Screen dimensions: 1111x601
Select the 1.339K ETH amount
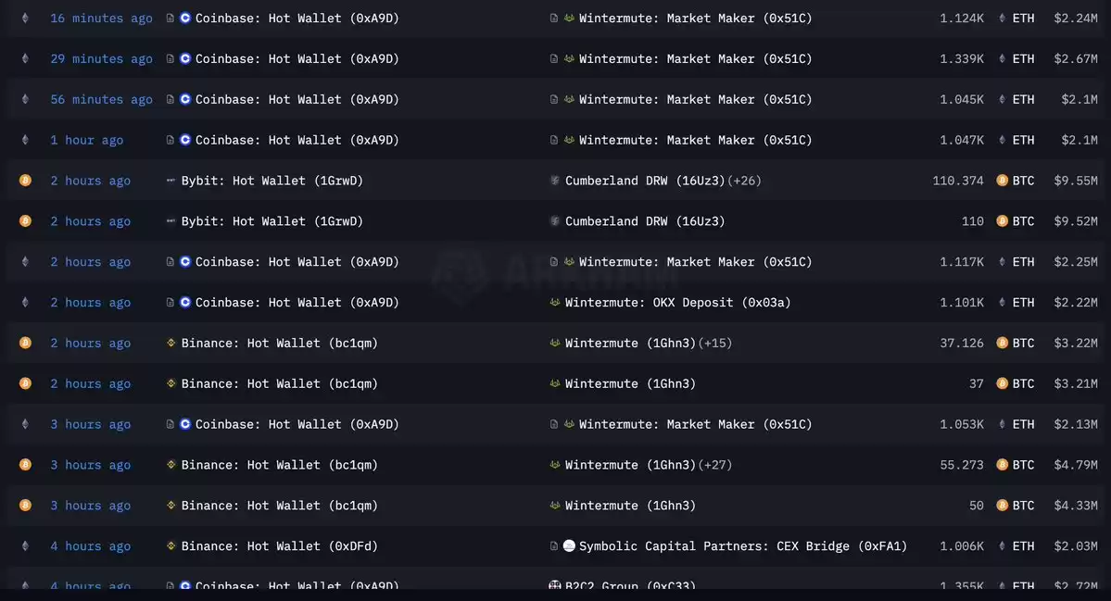point(962,58)
